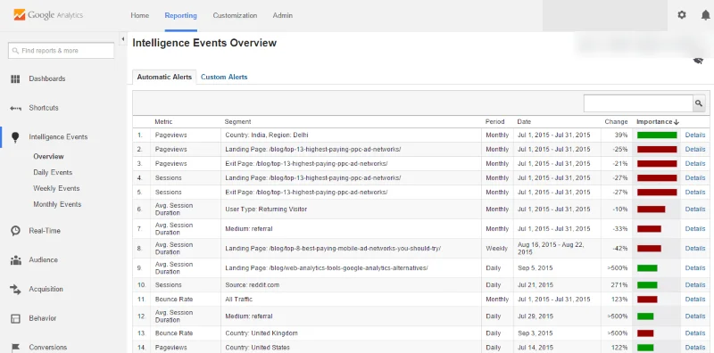Open the Conversions flag icon
The height and width of the screenshot is (353, 714).
[x=15, y=348]
